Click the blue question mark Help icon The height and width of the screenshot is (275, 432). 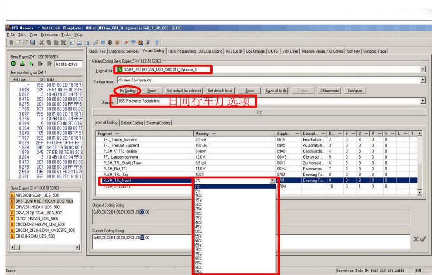[x=157, y=42]
